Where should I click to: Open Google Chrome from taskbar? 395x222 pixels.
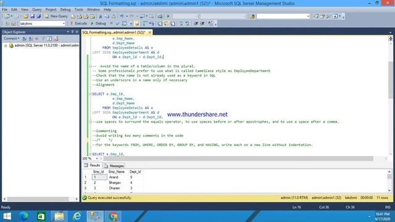pos(113,216)
